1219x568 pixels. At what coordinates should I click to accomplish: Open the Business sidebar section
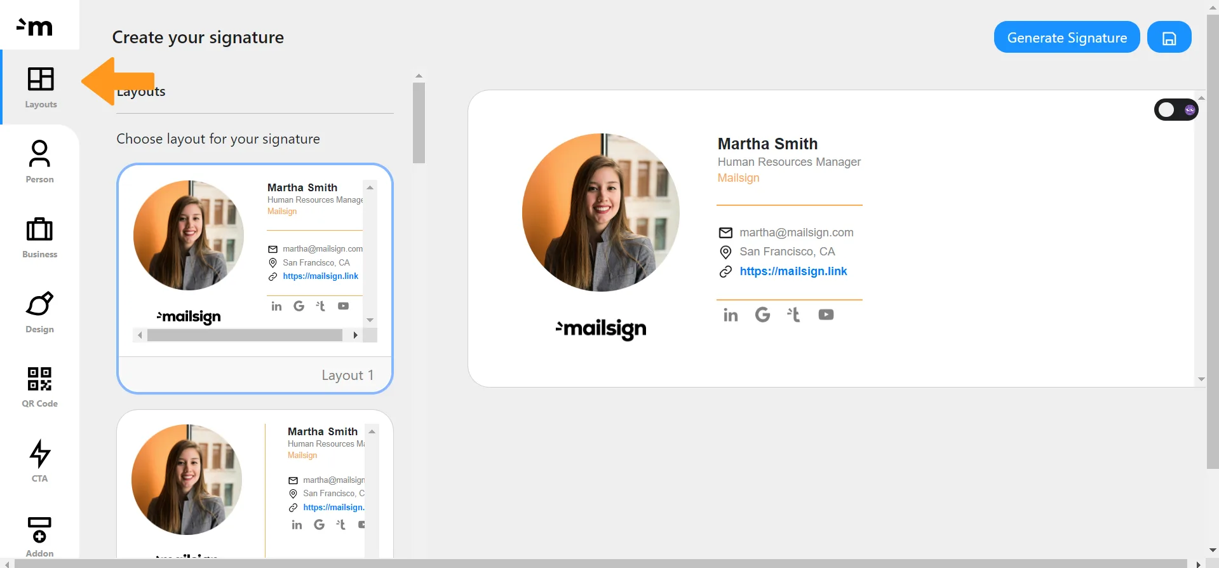(39, 237)
